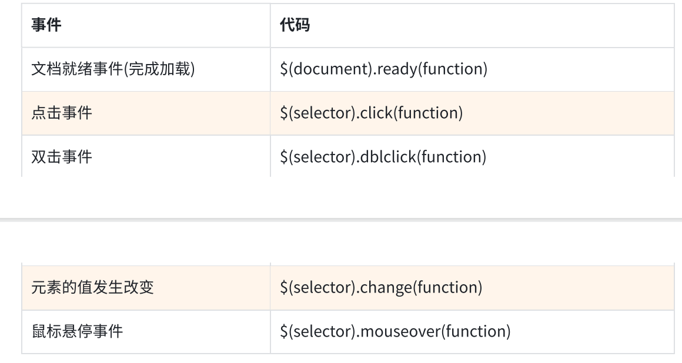Viewport: 682px width, 363px height.
Task: Click the 事件 column header
Action: pos(46,26)
